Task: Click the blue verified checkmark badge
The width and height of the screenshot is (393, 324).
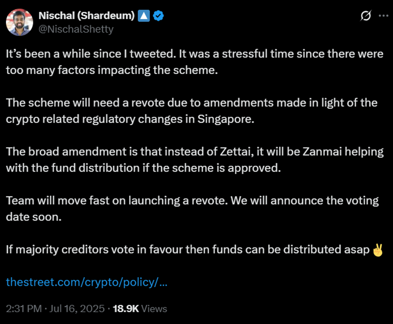Action: [158, 16]
